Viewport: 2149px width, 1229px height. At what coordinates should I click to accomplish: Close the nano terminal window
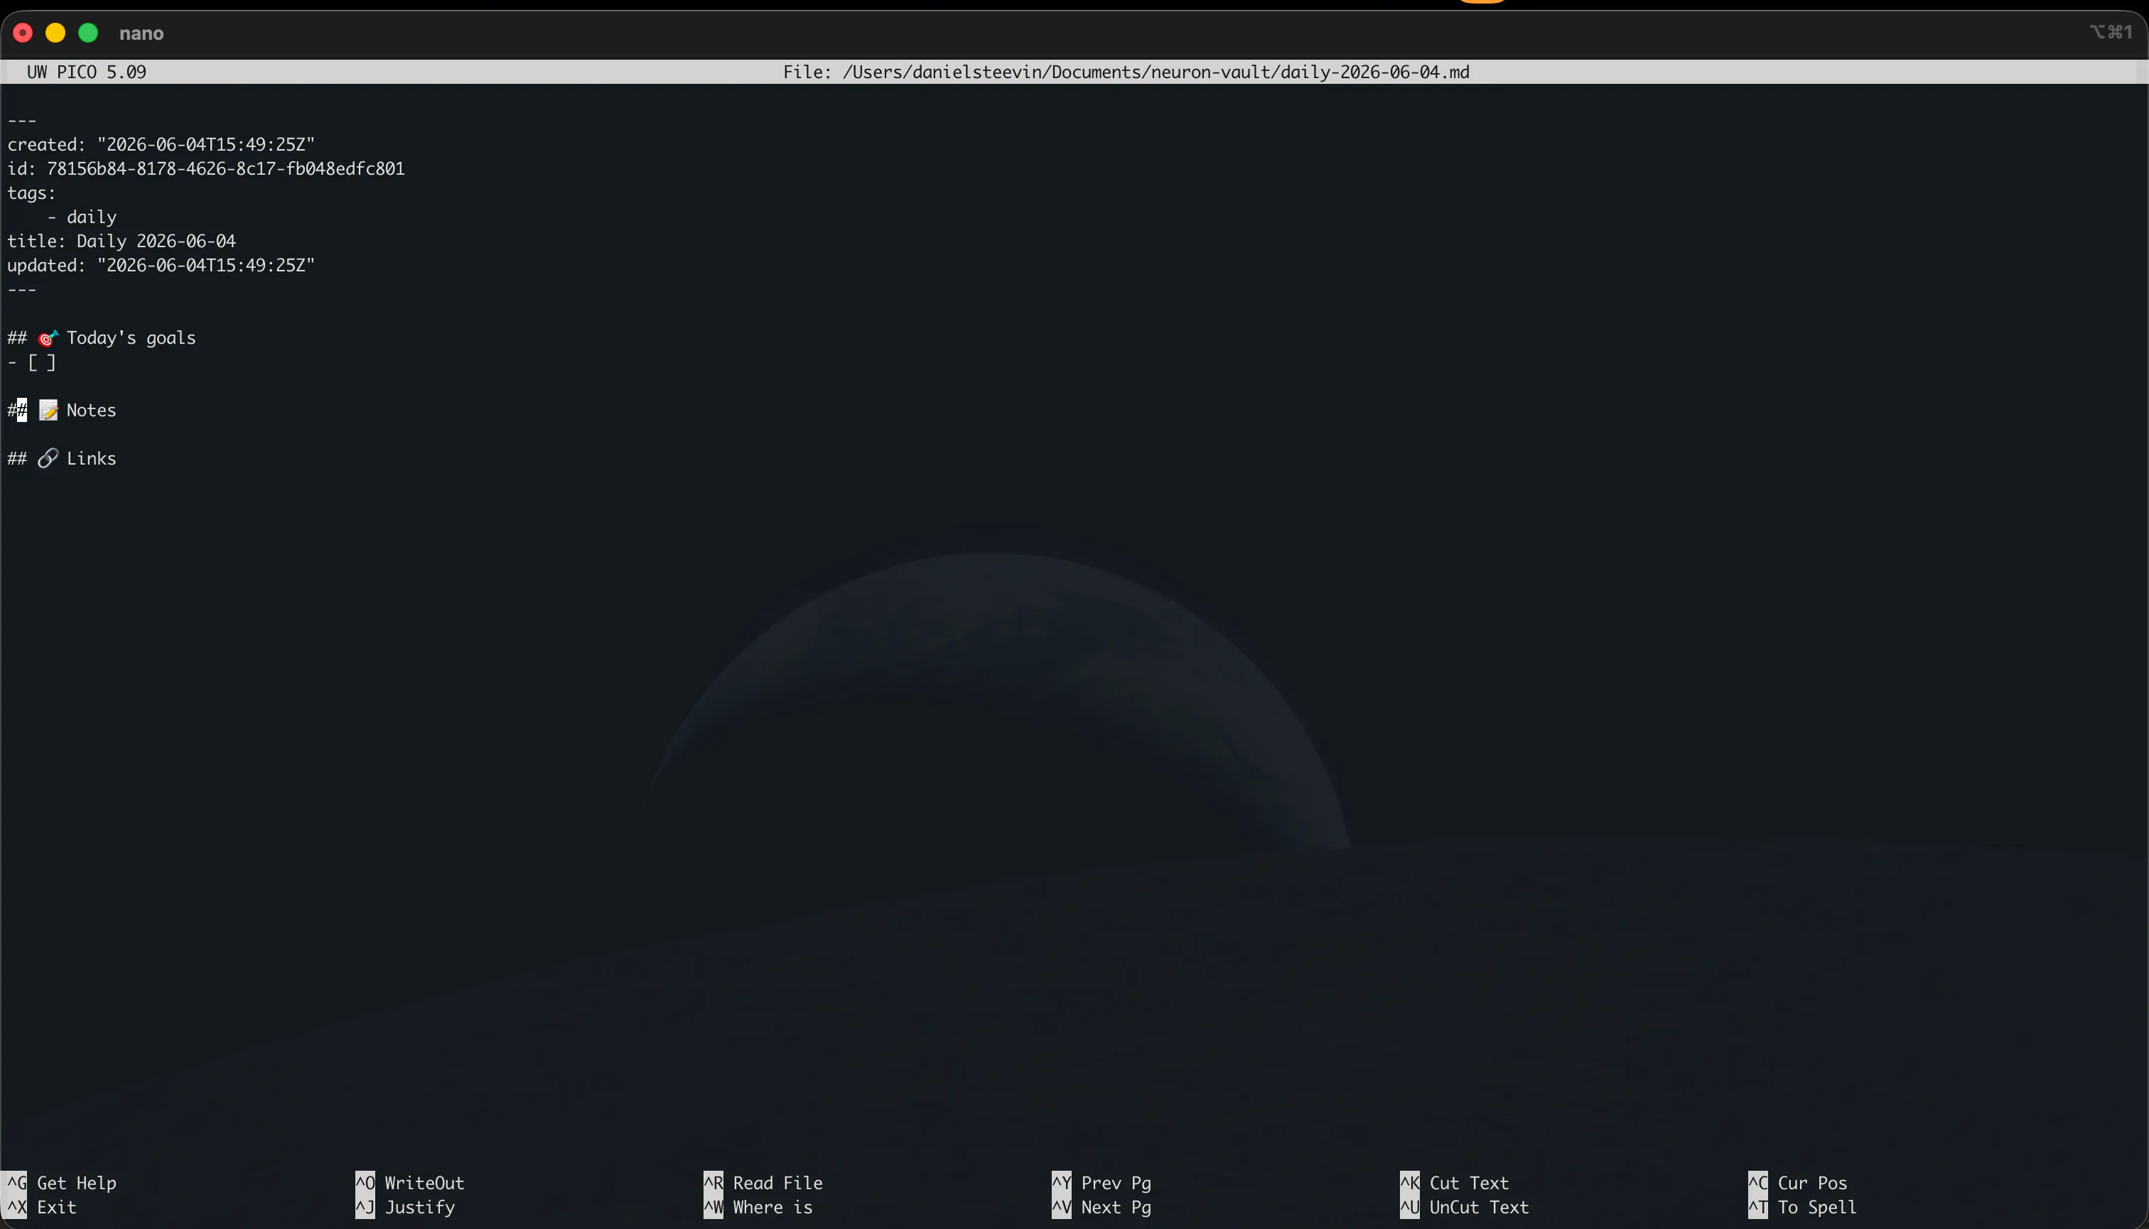click(x=23, y=33)
